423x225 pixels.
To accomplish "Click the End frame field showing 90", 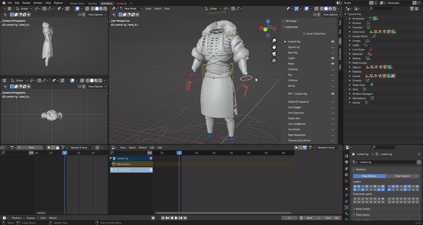I will (x=331, y=218).
